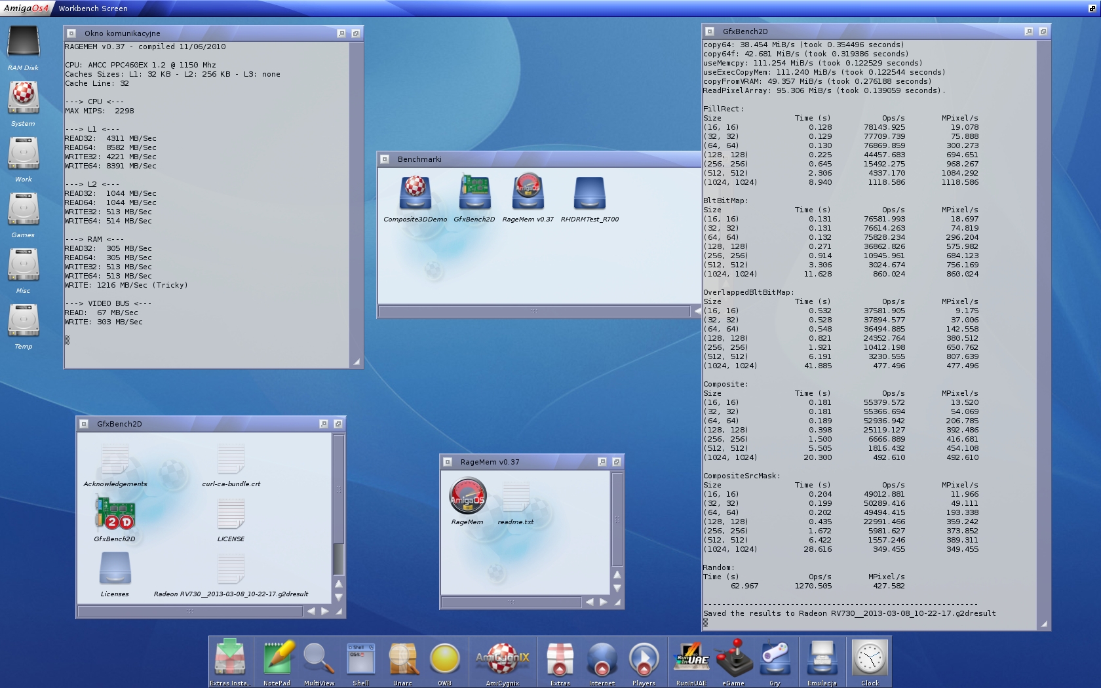Screen dimensions: 1101x688
Task: Click horizontal scrollbar in Benchmarki window
Action: point(534,311)
